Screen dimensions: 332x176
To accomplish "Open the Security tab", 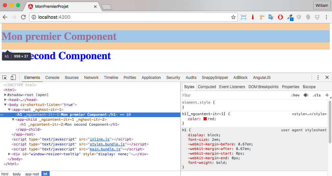I will pos(173,78).
